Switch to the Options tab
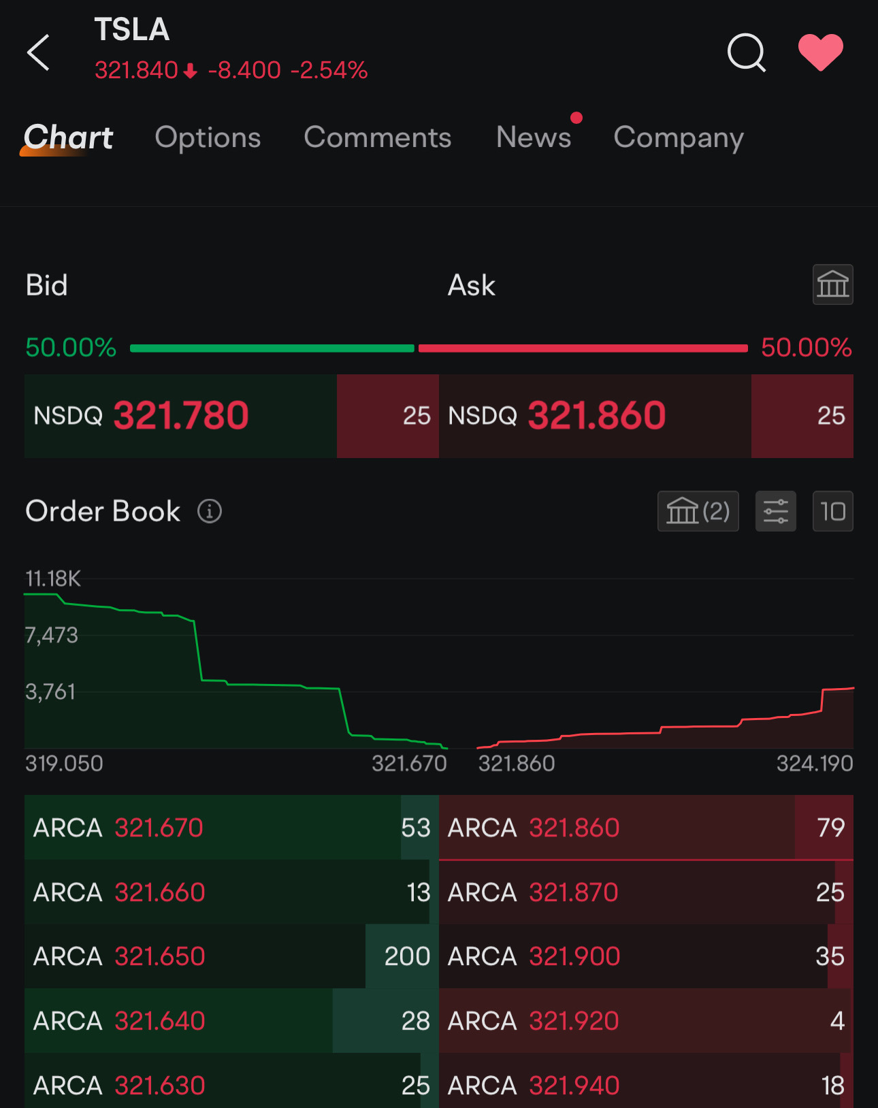 pyautogui.click(x=208, y=137)
